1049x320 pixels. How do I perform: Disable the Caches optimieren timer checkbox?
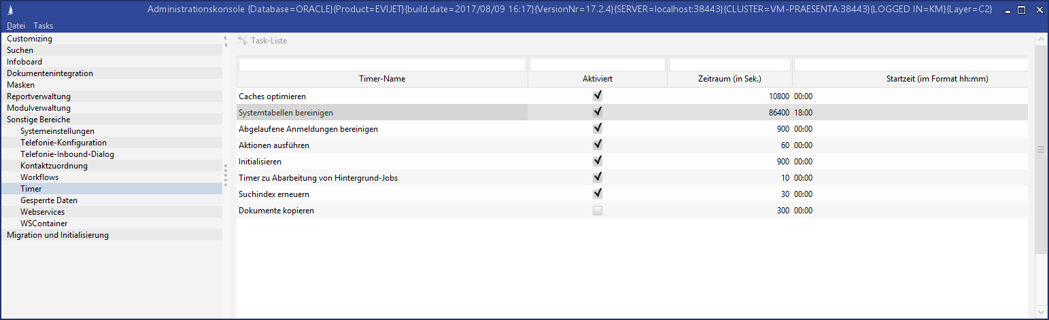pyautogui.click(x=598, y=96)
